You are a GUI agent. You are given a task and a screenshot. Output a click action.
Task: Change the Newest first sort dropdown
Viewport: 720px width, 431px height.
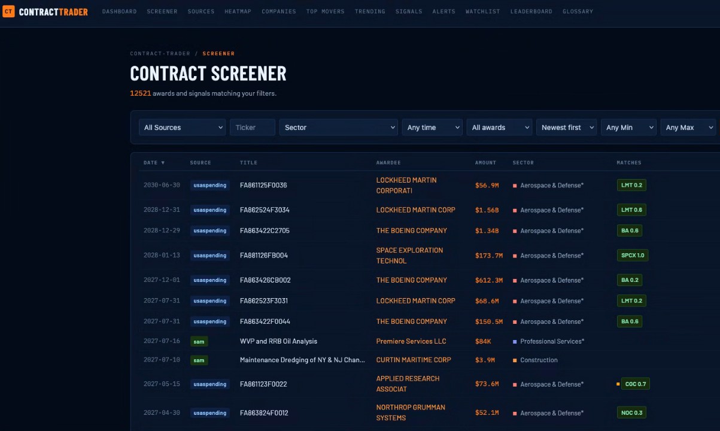tap(566, 128)
